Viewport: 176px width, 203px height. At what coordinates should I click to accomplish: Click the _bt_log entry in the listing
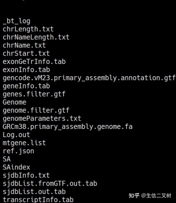pyautogui.click(x=16, y=21)
